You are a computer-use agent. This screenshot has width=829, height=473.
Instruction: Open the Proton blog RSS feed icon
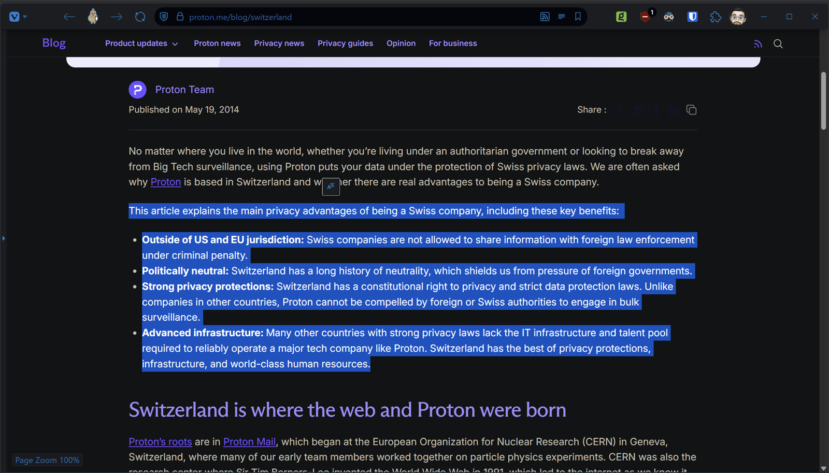(757, 44)
